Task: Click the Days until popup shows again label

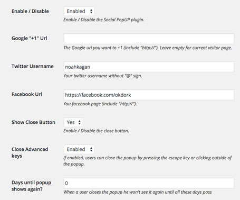Action: (x=31, y=186)
